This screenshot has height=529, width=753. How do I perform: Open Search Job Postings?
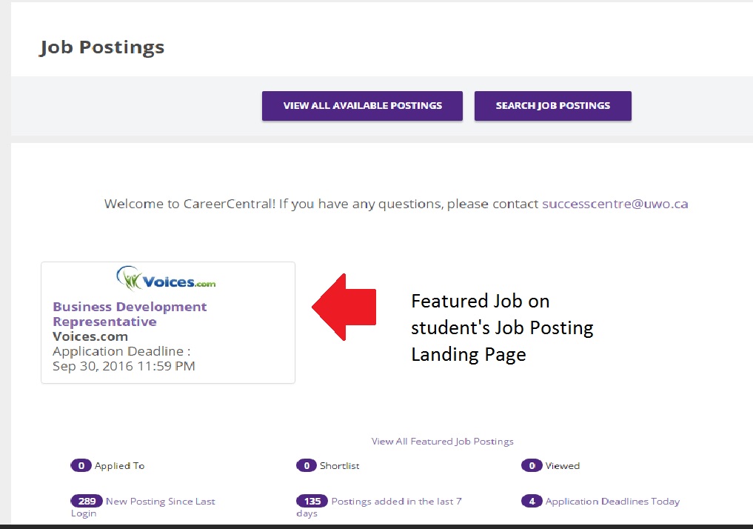pyautogui.click(x=553, y=106)
